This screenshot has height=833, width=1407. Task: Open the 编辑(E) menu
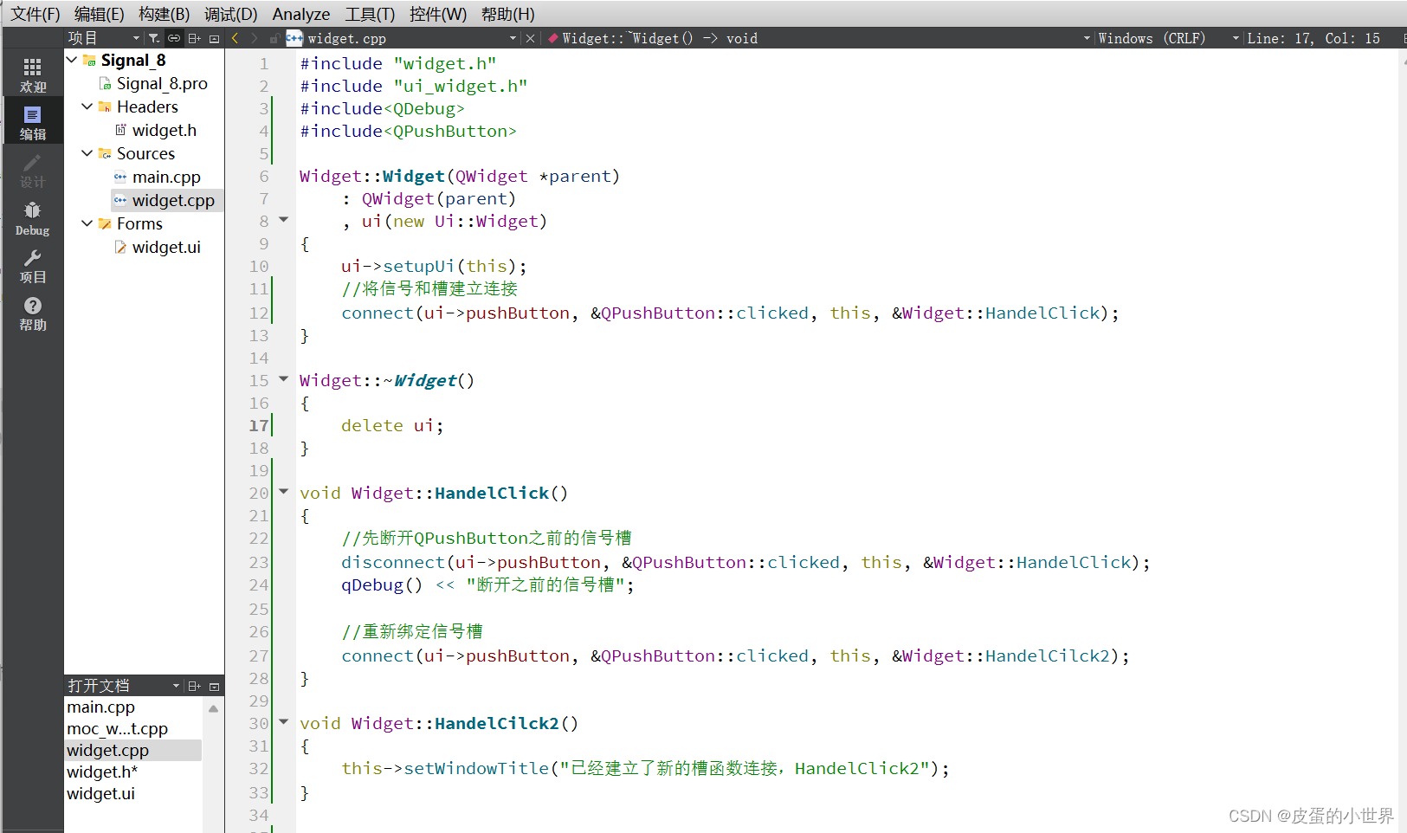pos(99,14)
